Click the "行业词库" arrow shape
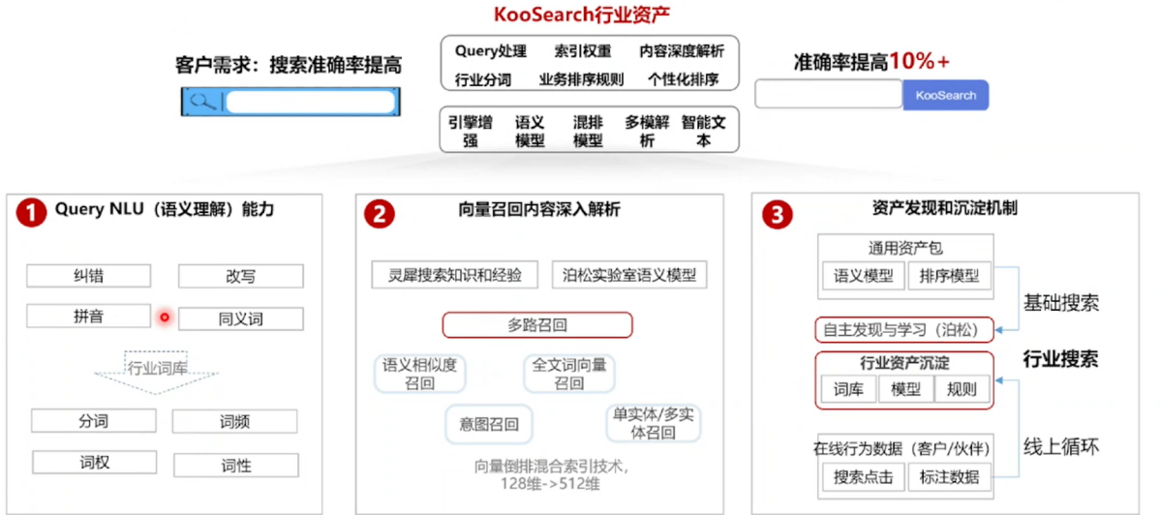The image size is (1161, 515). click(158, 372)
